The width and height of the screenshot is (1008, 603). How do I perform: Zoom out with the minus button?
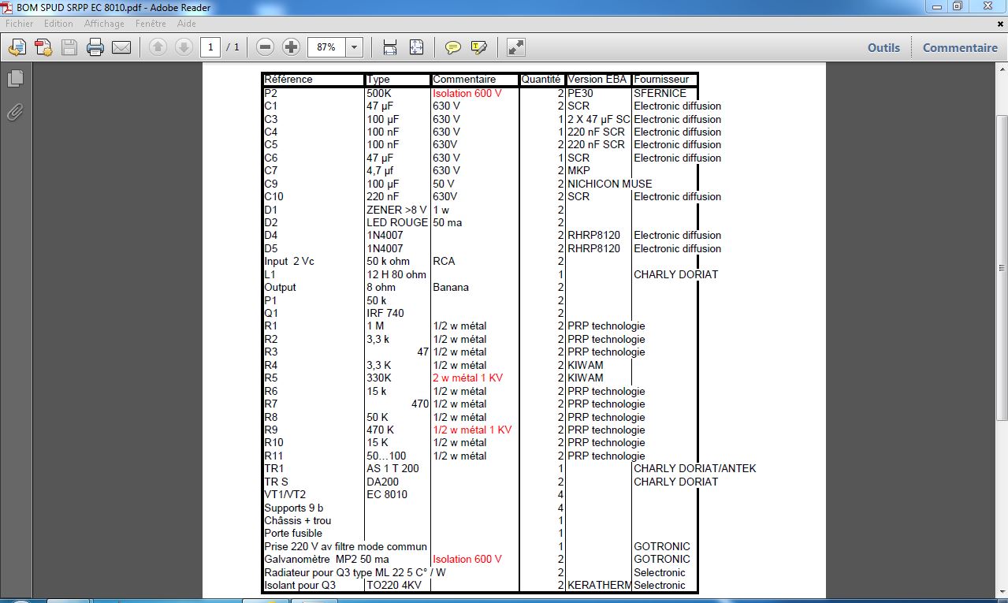266,47
